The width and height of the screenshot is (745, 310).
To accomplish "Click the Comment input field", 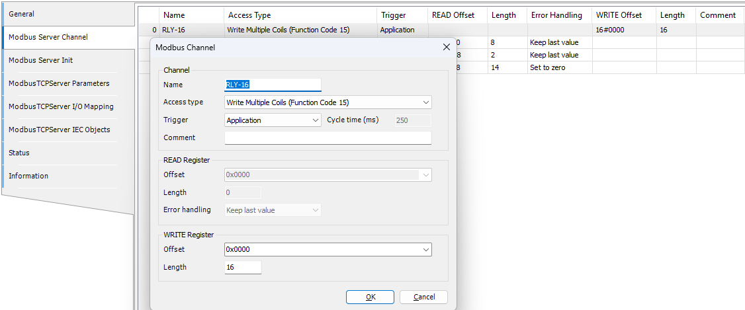I will point(328,137).
